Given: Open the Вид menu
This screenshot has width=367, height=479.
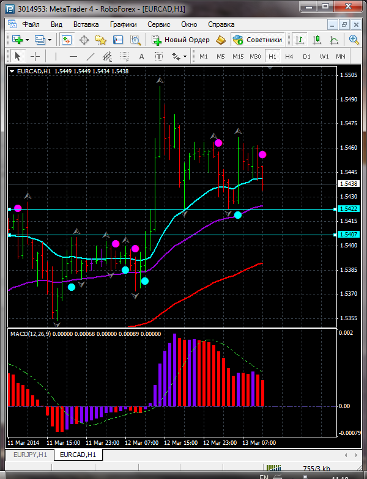Looking at the screenshot, I should pyautogui.click(x=56, y=24).
